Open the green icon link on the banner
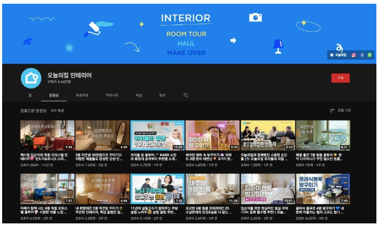Image resolution: width=378 pixels, height=225 pixels. 369,55
